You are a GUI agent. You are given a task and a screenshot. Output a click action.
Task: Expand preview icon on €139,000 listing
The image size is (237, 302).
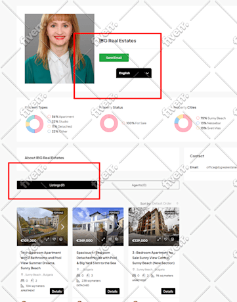pos(159,239)
